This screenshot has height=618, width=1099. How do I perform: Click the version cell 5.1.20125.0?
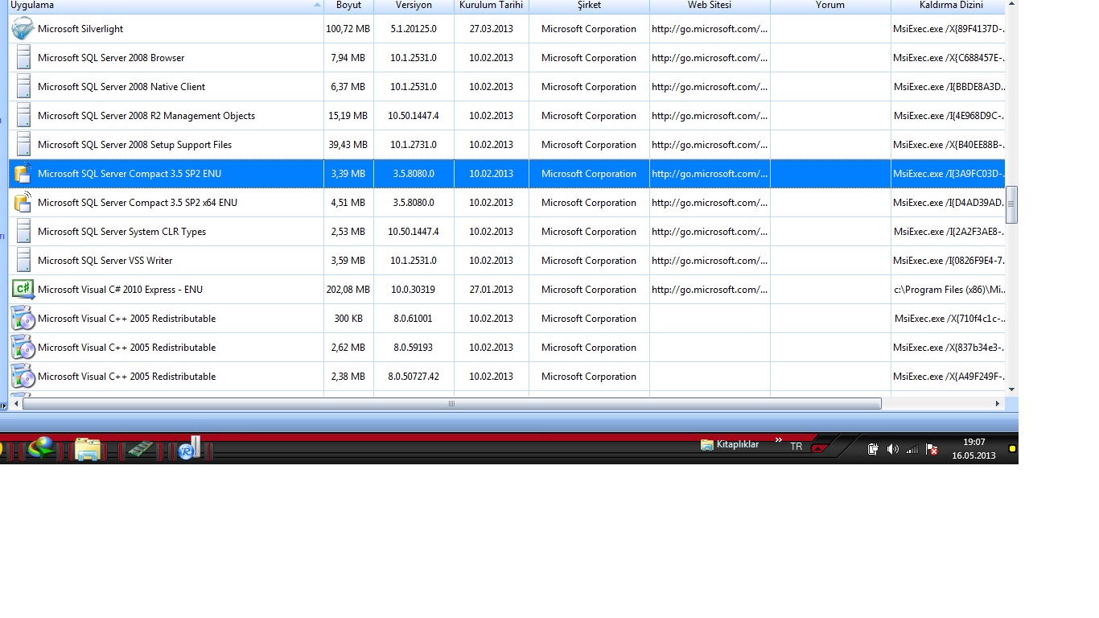click(x=414, y=29)
